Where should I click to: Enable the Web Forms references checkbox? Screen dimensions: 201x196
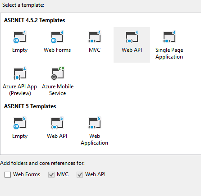pos(8,174)
